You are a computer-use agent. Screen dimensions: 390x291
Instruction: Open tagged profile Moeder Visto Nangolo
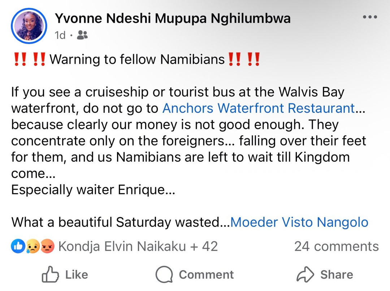299,222
